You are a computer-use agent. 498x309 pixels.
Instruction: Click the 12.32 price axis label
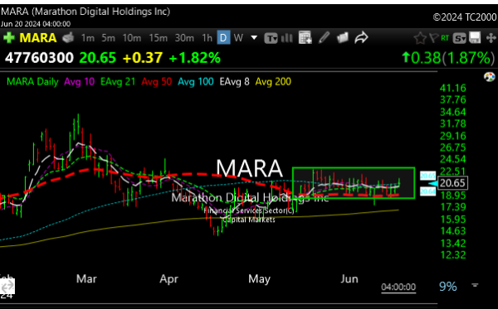pos(452,255)
